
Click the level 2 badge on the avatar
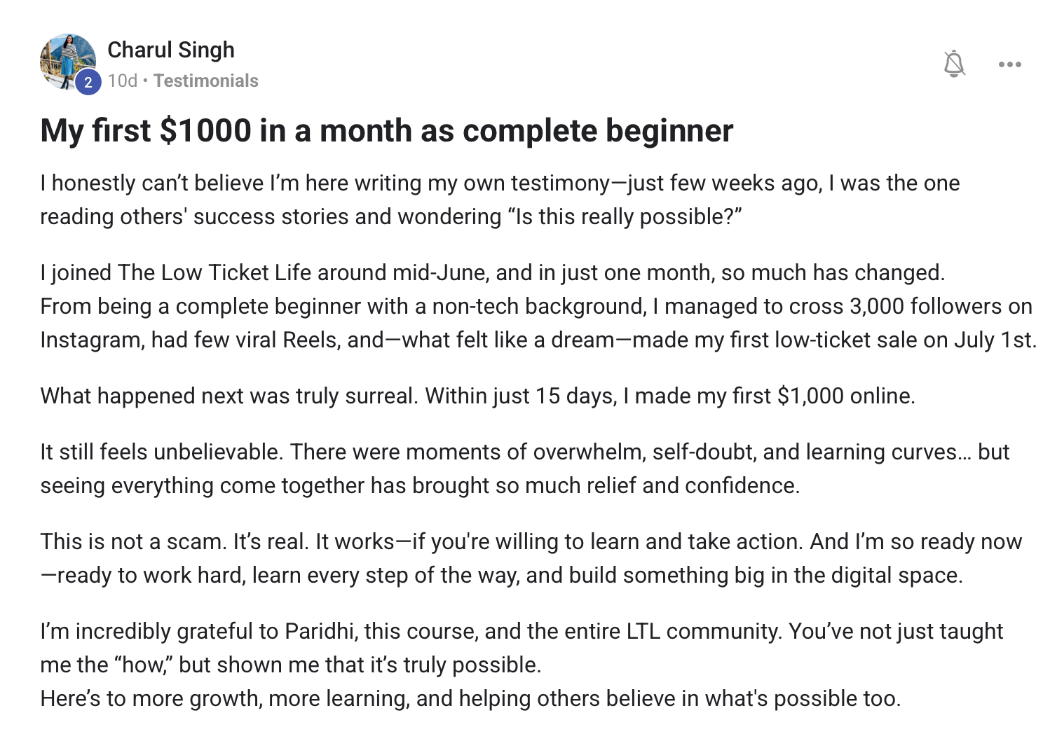(88, 83)
